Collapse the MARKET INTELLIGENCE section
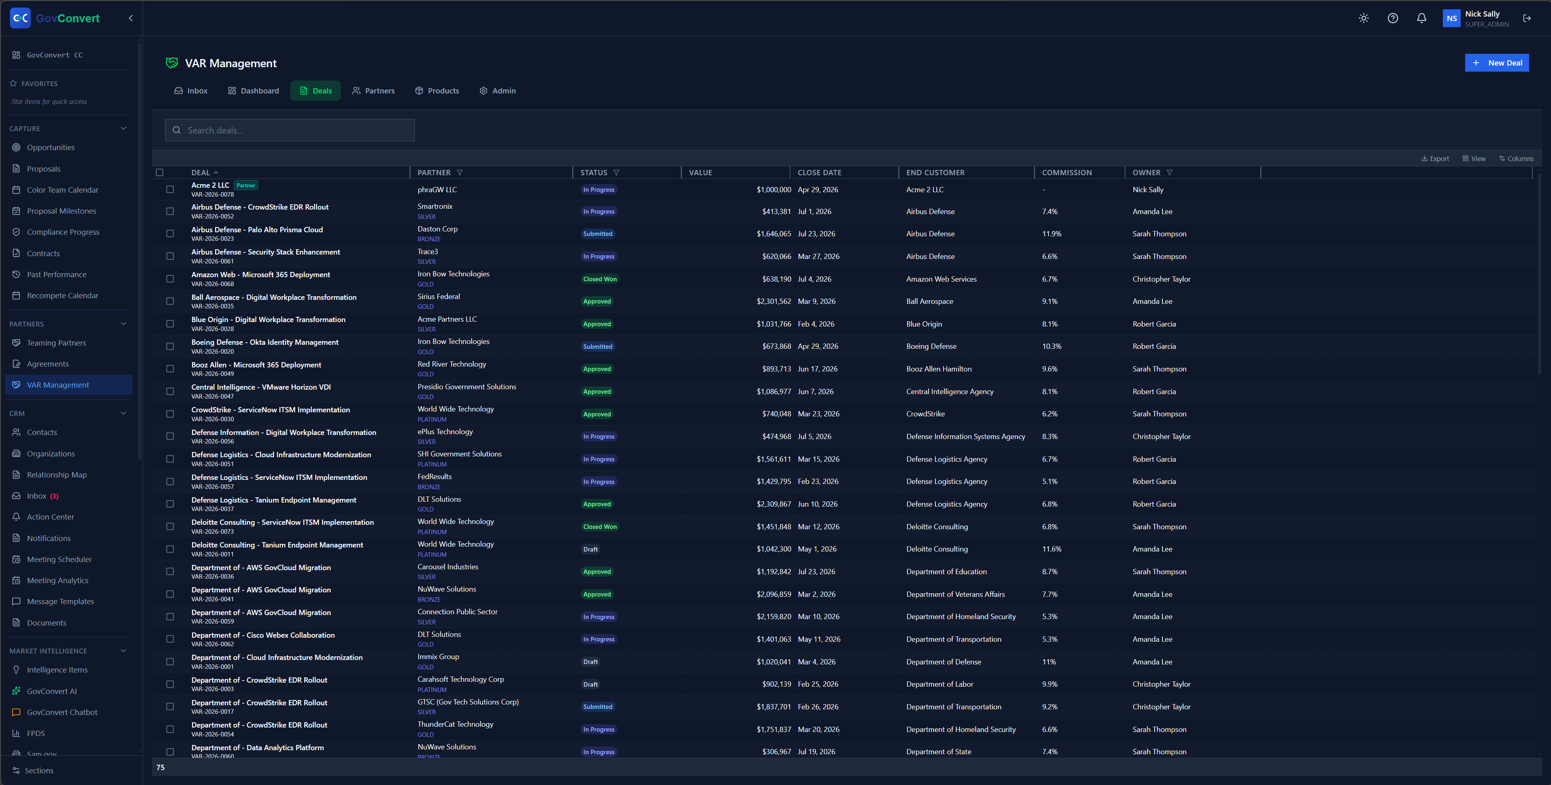This screenshot has height=785, width=1551. click(x=124, y=651)
